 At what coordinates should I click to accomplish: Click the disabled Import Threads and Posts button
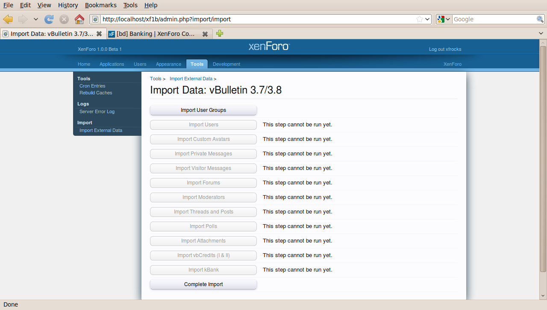point(203,212)
